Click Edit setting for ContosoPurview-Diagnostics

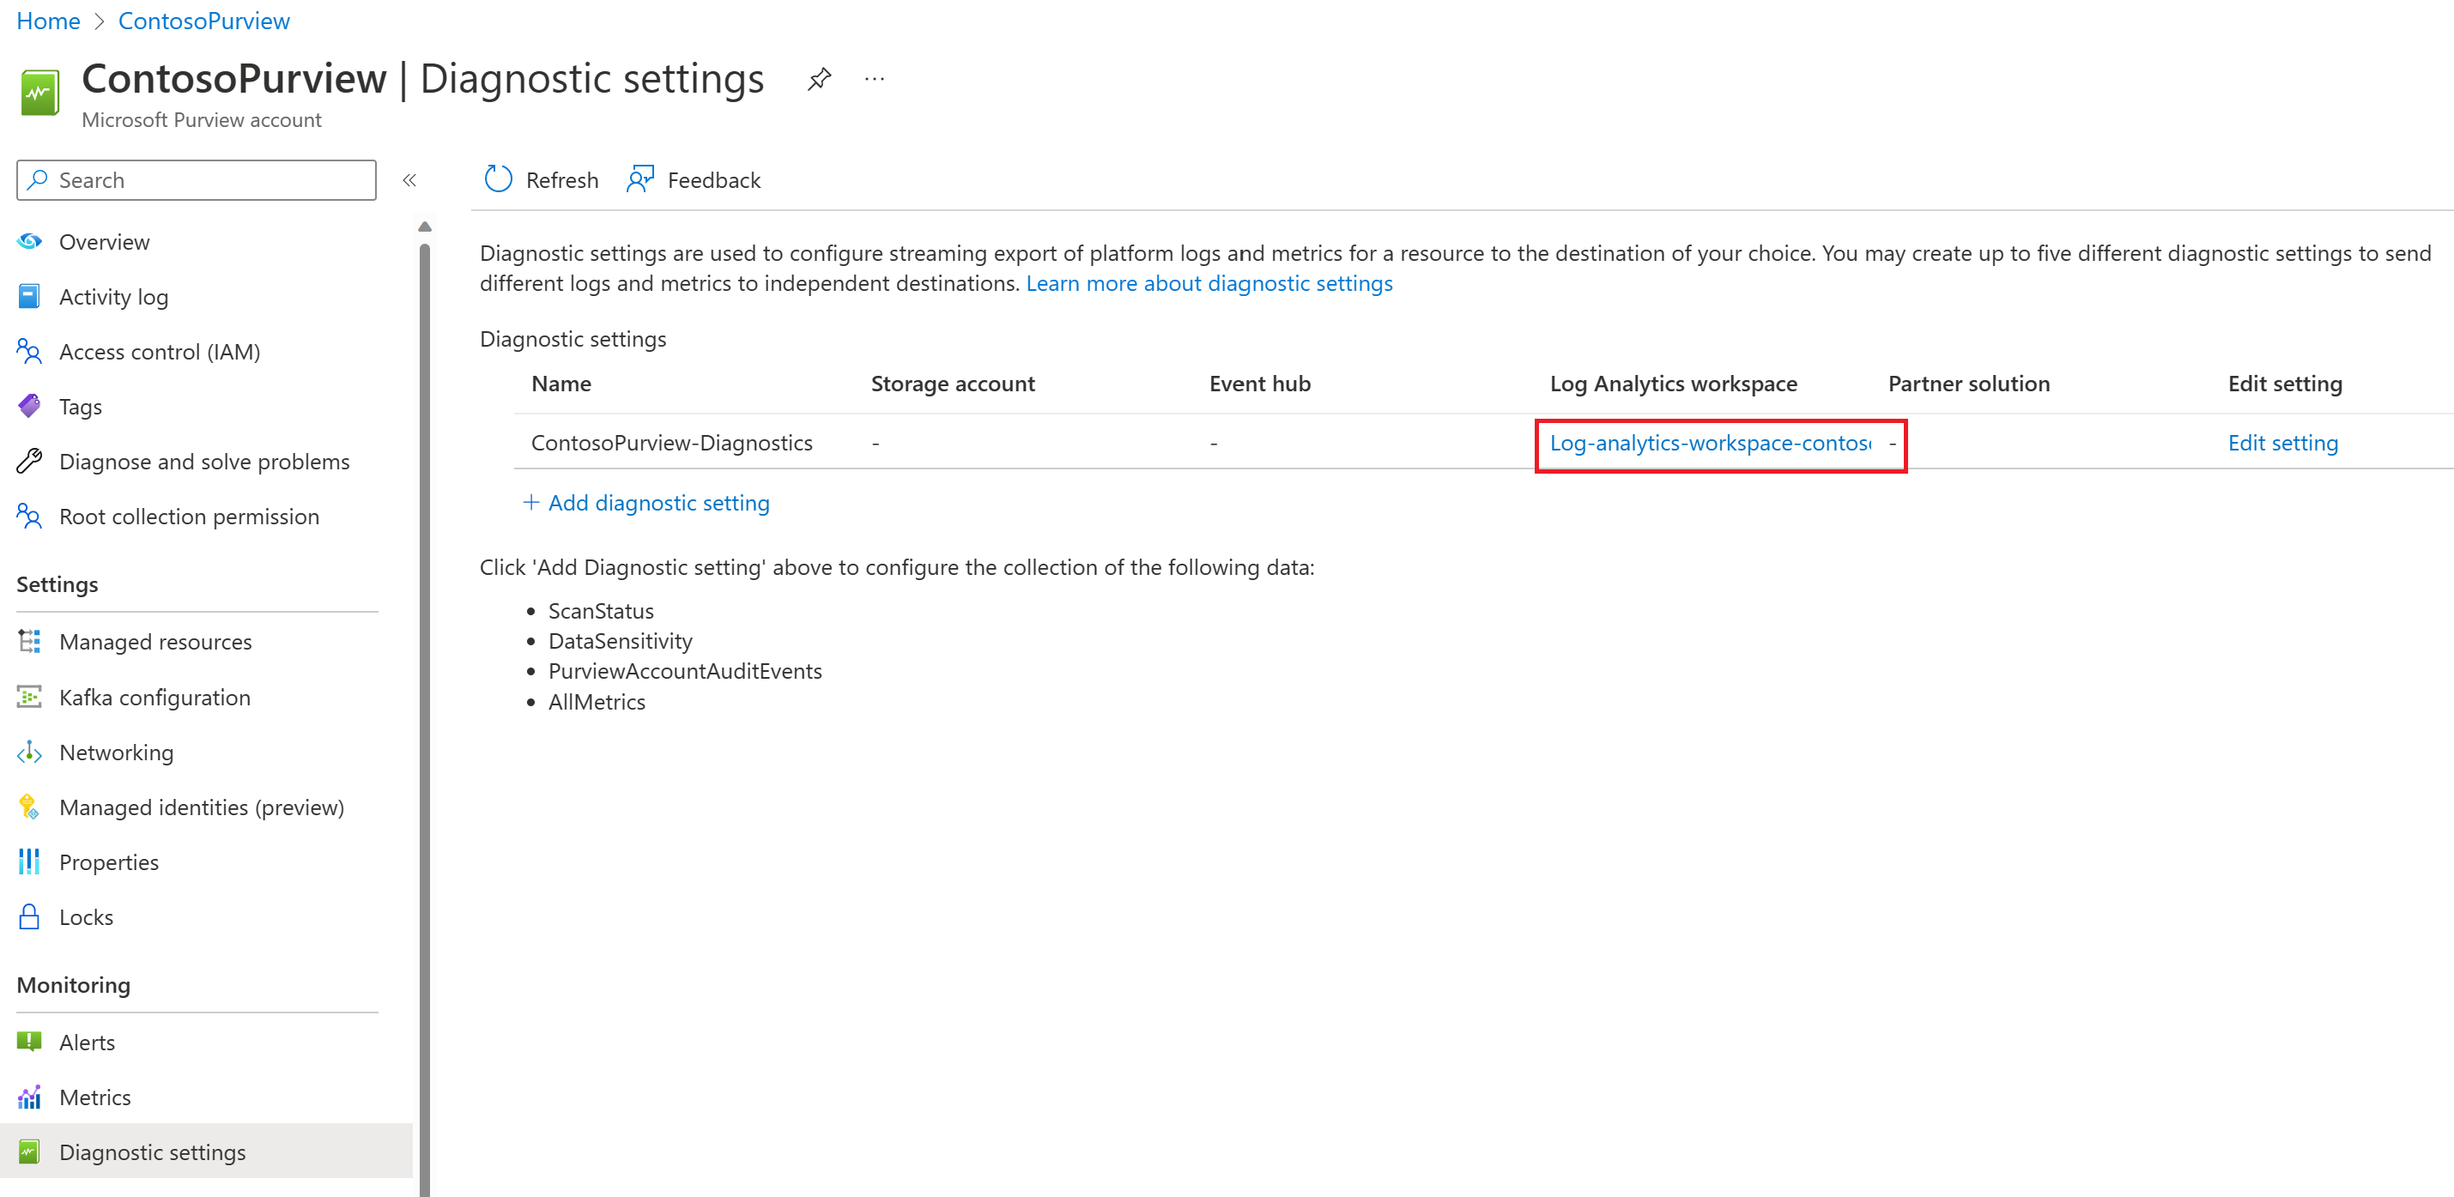(2281, 443)
